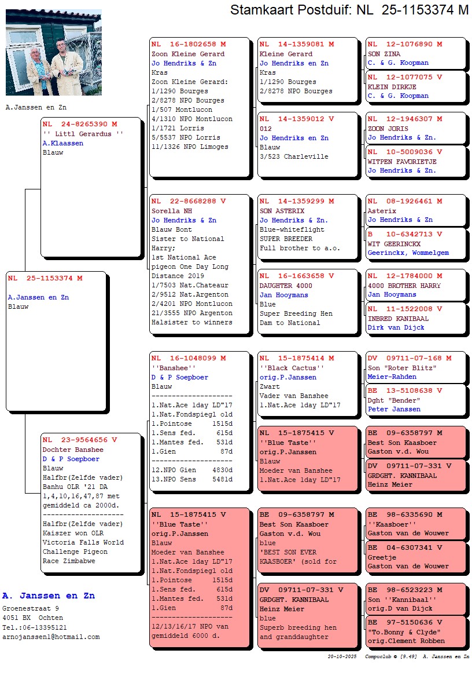This screenshot has width=472, height=679.
Task: Select the WITPEN FAVORIETJE pigeon entry
Action: coord(402,162)
